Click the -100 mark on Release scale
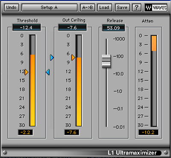Image resolution: width=171 pixels, height=158 pixels. pyautogui.click(x=118, y=56)
